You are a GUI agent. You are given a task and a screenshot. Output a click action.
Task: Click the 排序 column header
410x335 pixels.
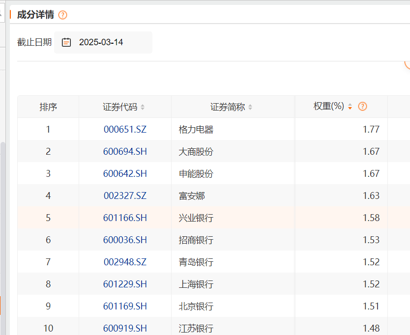(x=48, y=107)
